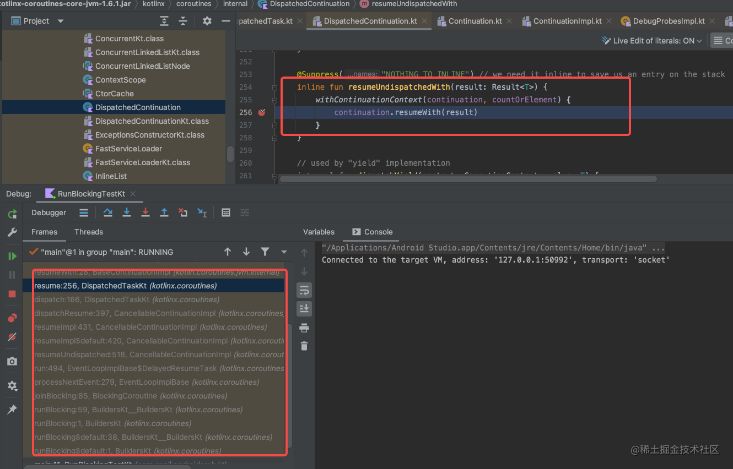Click the editor horizontal scrollbar
733x469 pixels.
tap(468, 179)
